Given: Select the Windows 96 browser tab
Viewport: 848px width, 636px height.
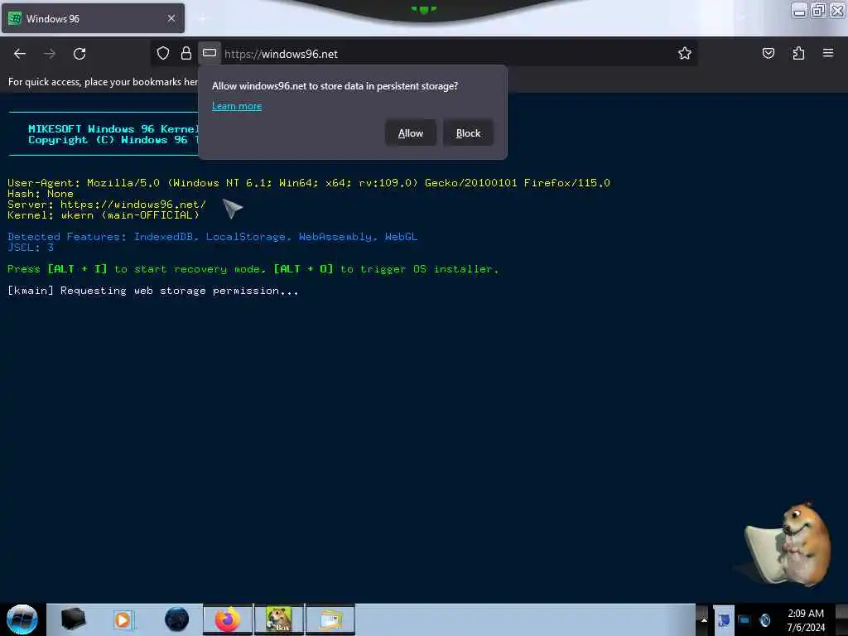Looking at the screenshot, I should coord(93,18).
